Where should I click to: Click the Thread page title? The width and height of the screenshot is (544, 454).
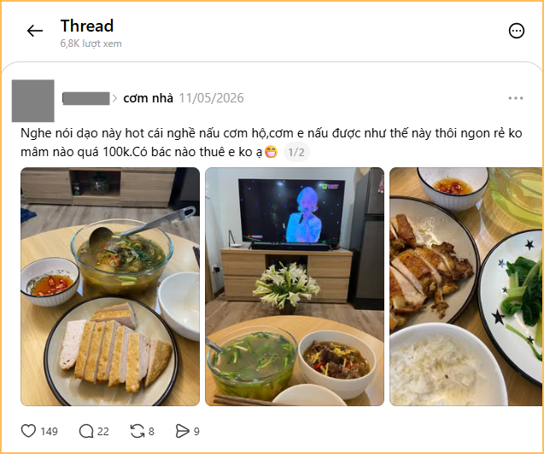(87, 26)
